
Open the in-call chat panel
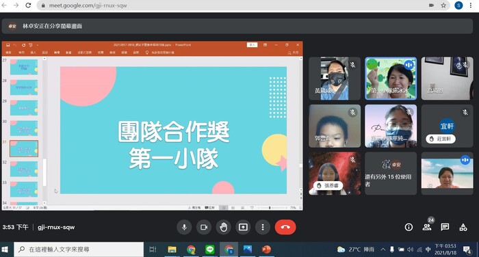(445, 227)
